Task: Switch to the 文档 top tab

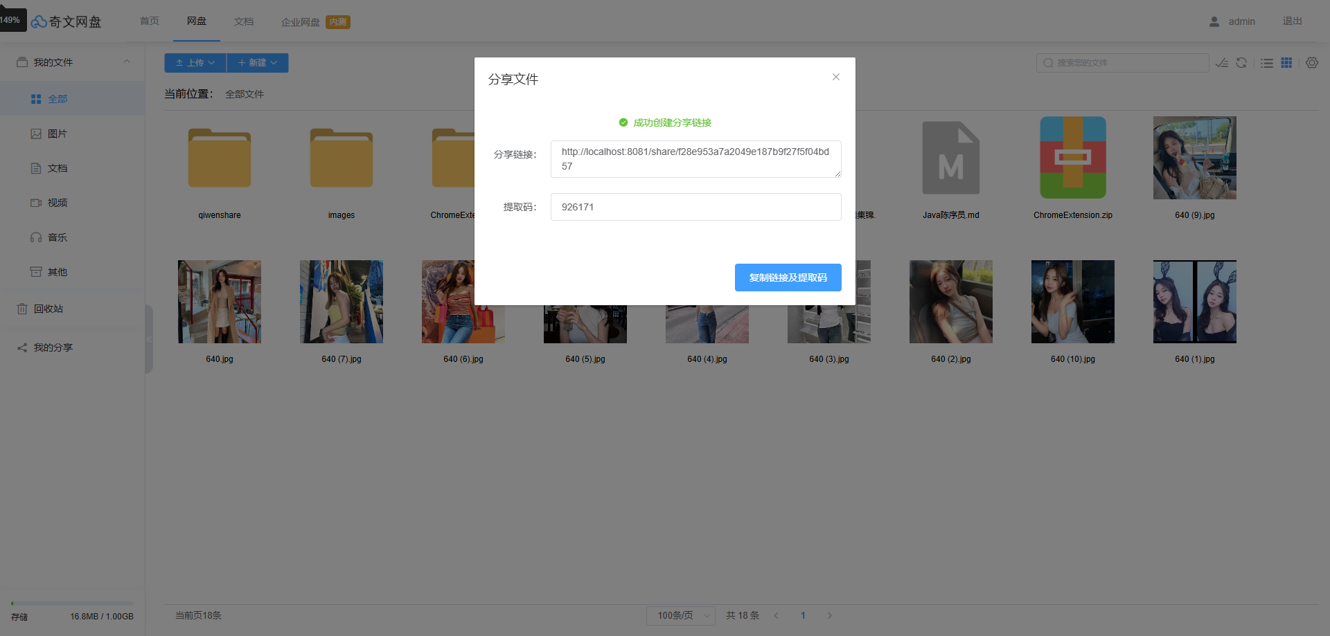Action: 244,21
